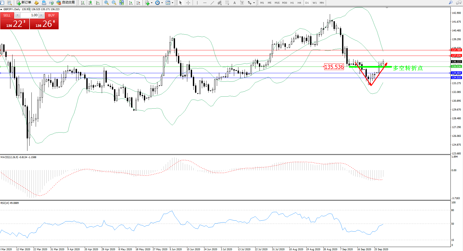Click the red SELL button
Viewport: 463px width, 251px height.
[7, 15]
